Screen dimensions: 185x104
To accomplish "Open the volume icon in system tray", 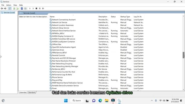I will [164, 101].
